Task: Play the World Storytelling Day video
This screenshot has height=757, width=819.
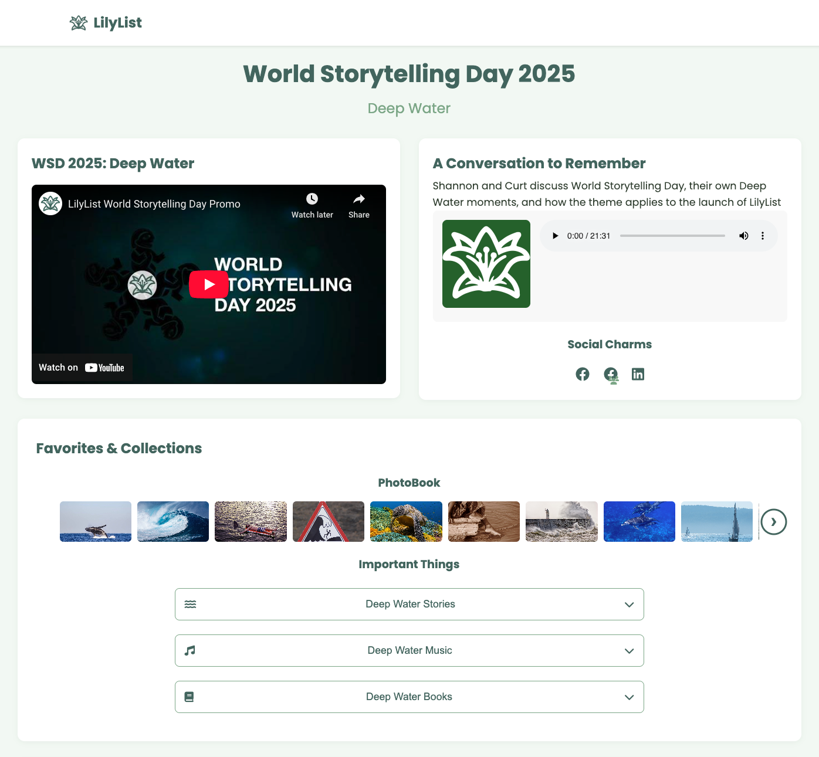Action: point(209,284)
